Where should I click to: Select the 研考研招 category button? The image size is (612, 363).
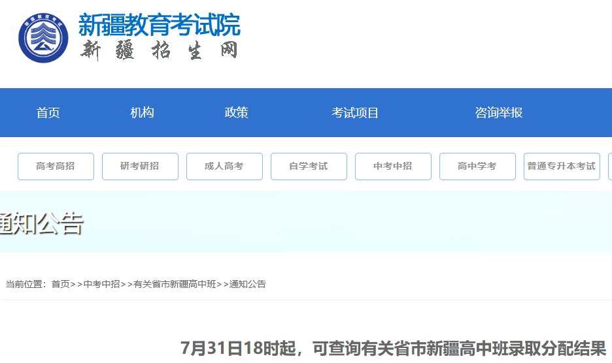click(140, 166)
